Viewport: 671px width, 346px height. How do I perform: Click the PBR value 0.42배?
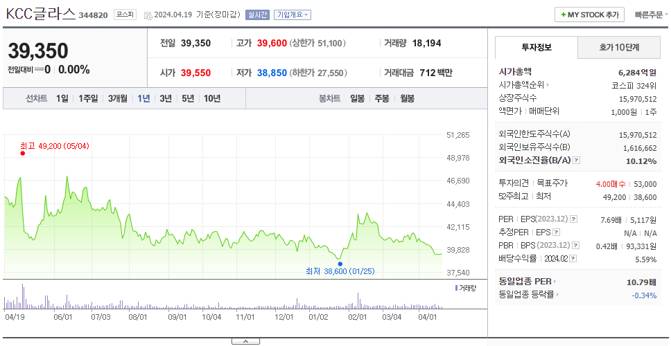607,246
